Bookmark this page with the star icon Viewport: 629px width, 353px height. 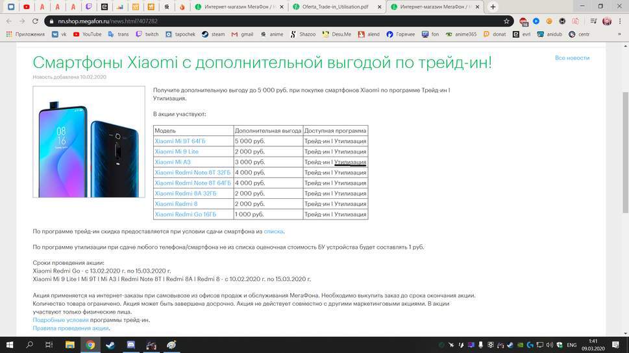506,21
